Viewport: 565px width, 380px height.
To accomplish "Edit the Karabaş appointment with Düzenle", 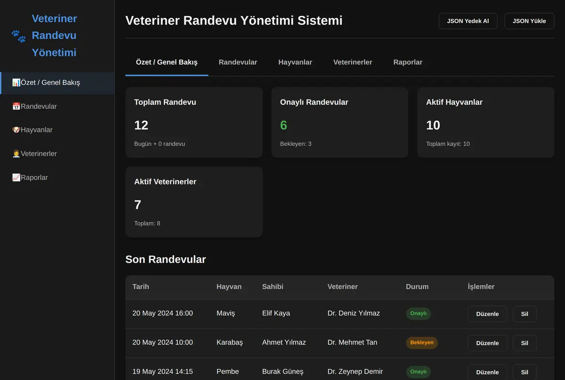I will click(487, 343).
